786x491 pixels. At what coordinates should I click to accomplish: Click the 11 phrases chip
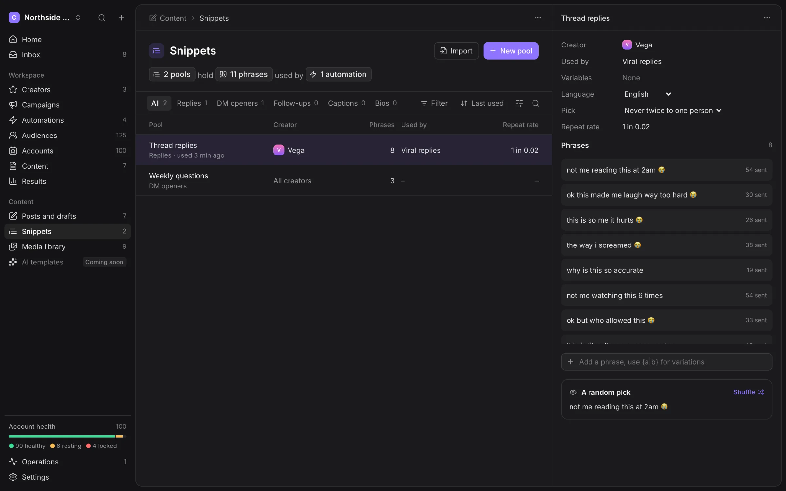pyautogui.click(x=244, y=74)
